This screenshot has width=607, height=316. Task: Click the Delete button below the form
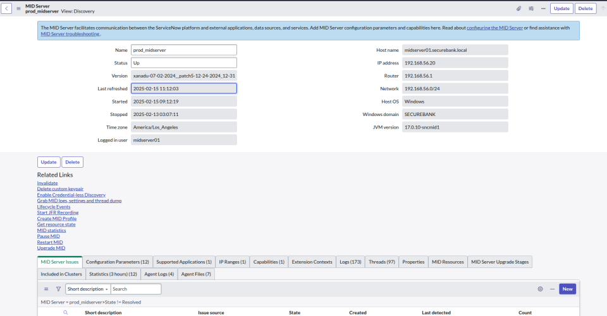point(72,162)
